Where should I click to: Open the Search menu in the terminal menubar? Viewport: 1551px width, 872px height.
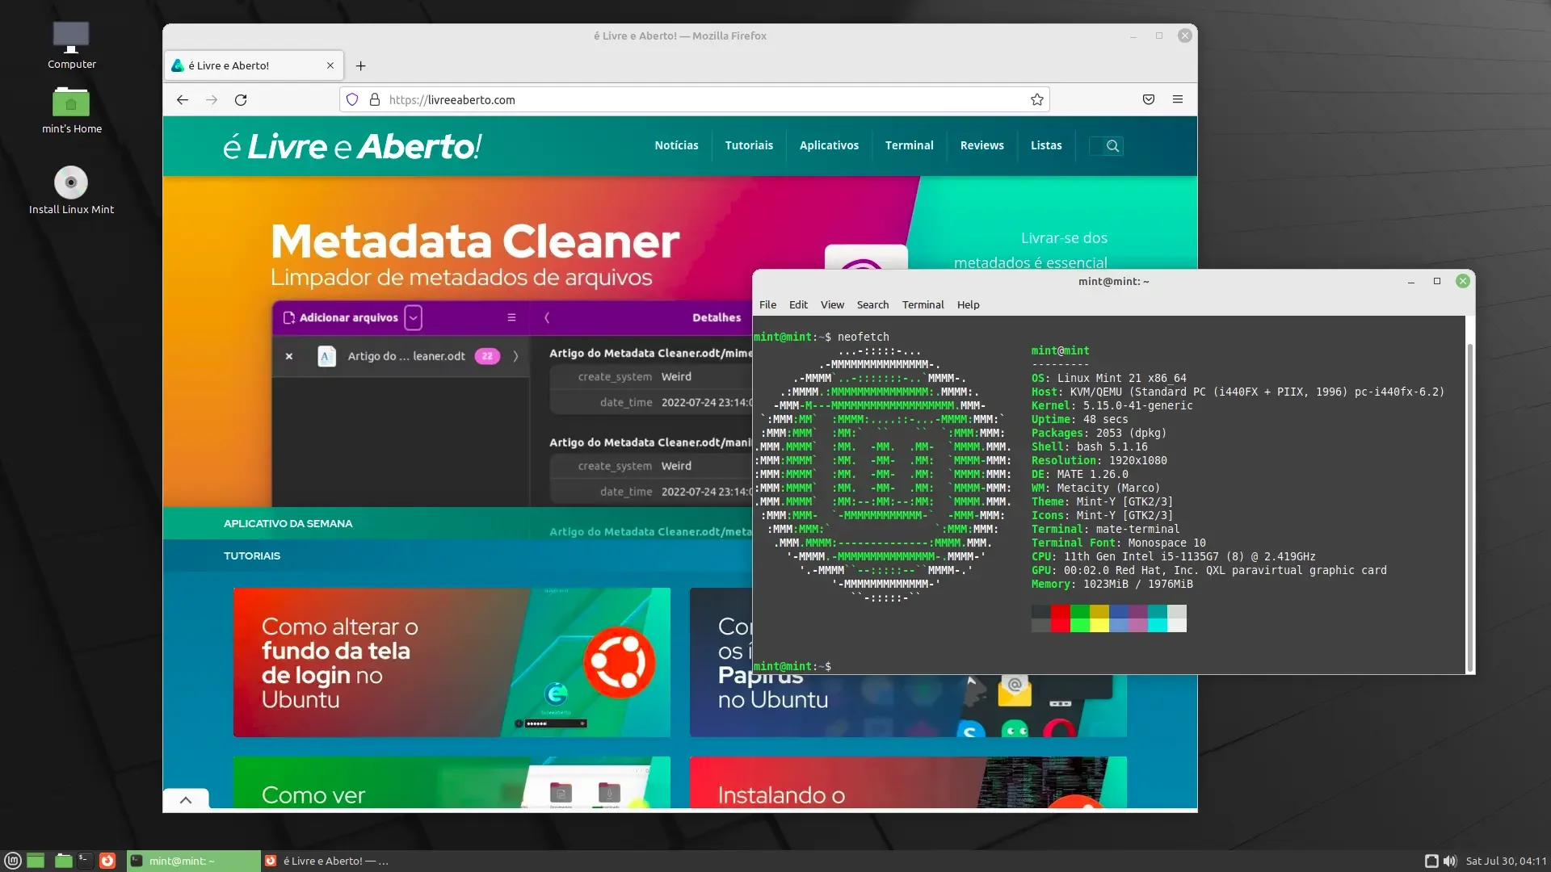click(872, 305)
